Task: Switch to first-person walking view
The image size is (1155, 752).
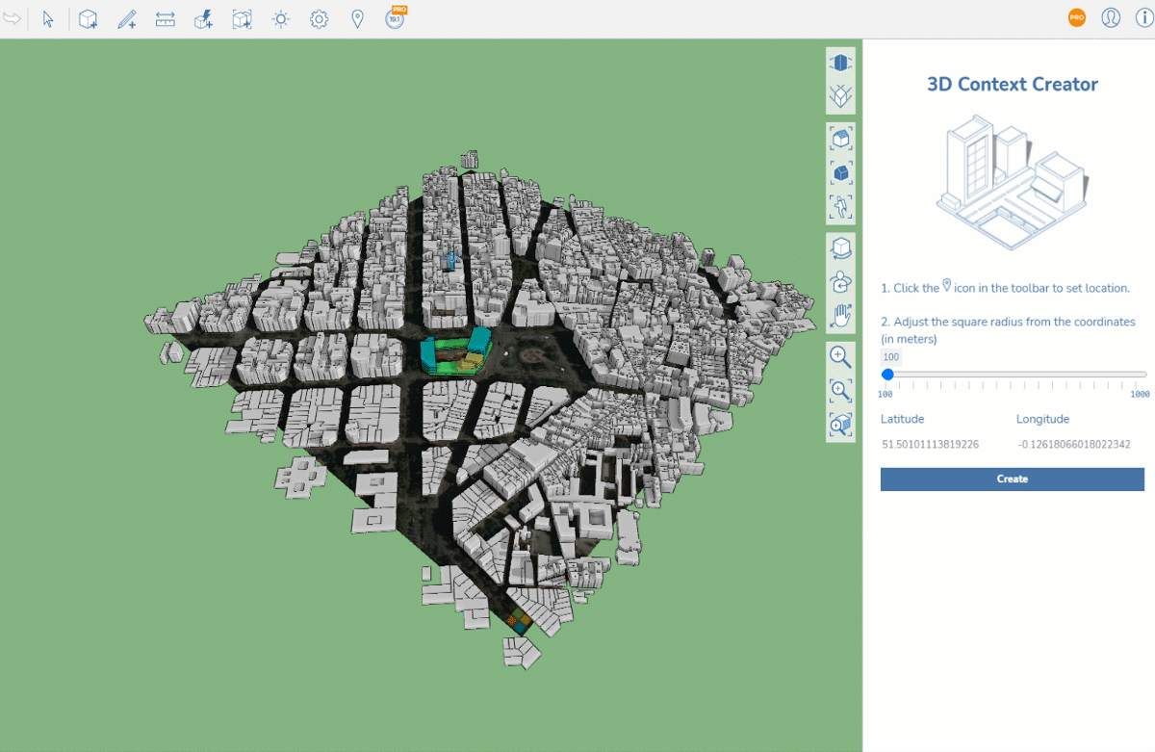Action: pos(840,206)
